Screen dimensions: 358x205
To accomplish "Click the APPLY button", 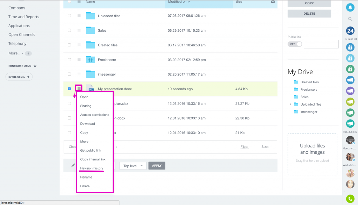I will tap(157, 166).
